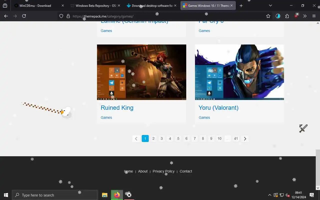Viewport: 320px width, 200px height.
Task: Open the Firefox application menu
Action: tap(314, 16)
